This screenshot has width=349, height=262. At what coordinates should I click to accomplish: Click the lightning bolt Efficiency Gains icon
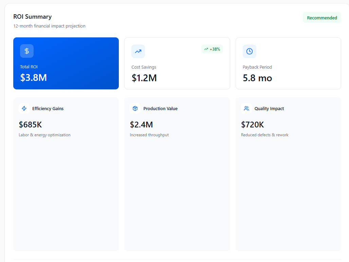pos(24,108)
